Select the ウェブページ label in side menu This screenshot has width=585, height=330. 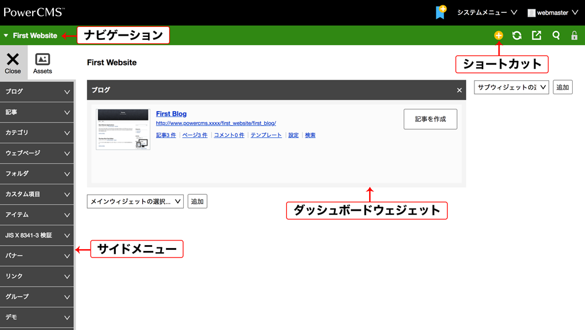click(23, 153)
